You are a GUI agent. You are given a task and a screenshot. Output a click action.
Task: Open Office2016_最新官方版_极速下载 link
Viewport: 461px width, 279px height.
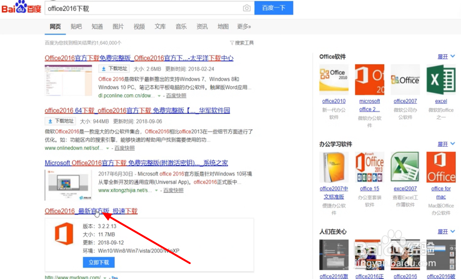[91, 211]
